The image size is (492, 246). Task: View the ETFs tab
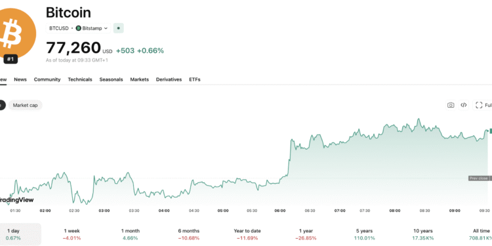coord(195,79)
